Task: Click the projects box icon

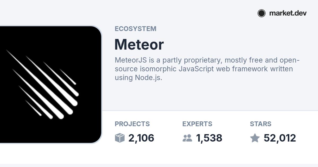Action: 120,138
